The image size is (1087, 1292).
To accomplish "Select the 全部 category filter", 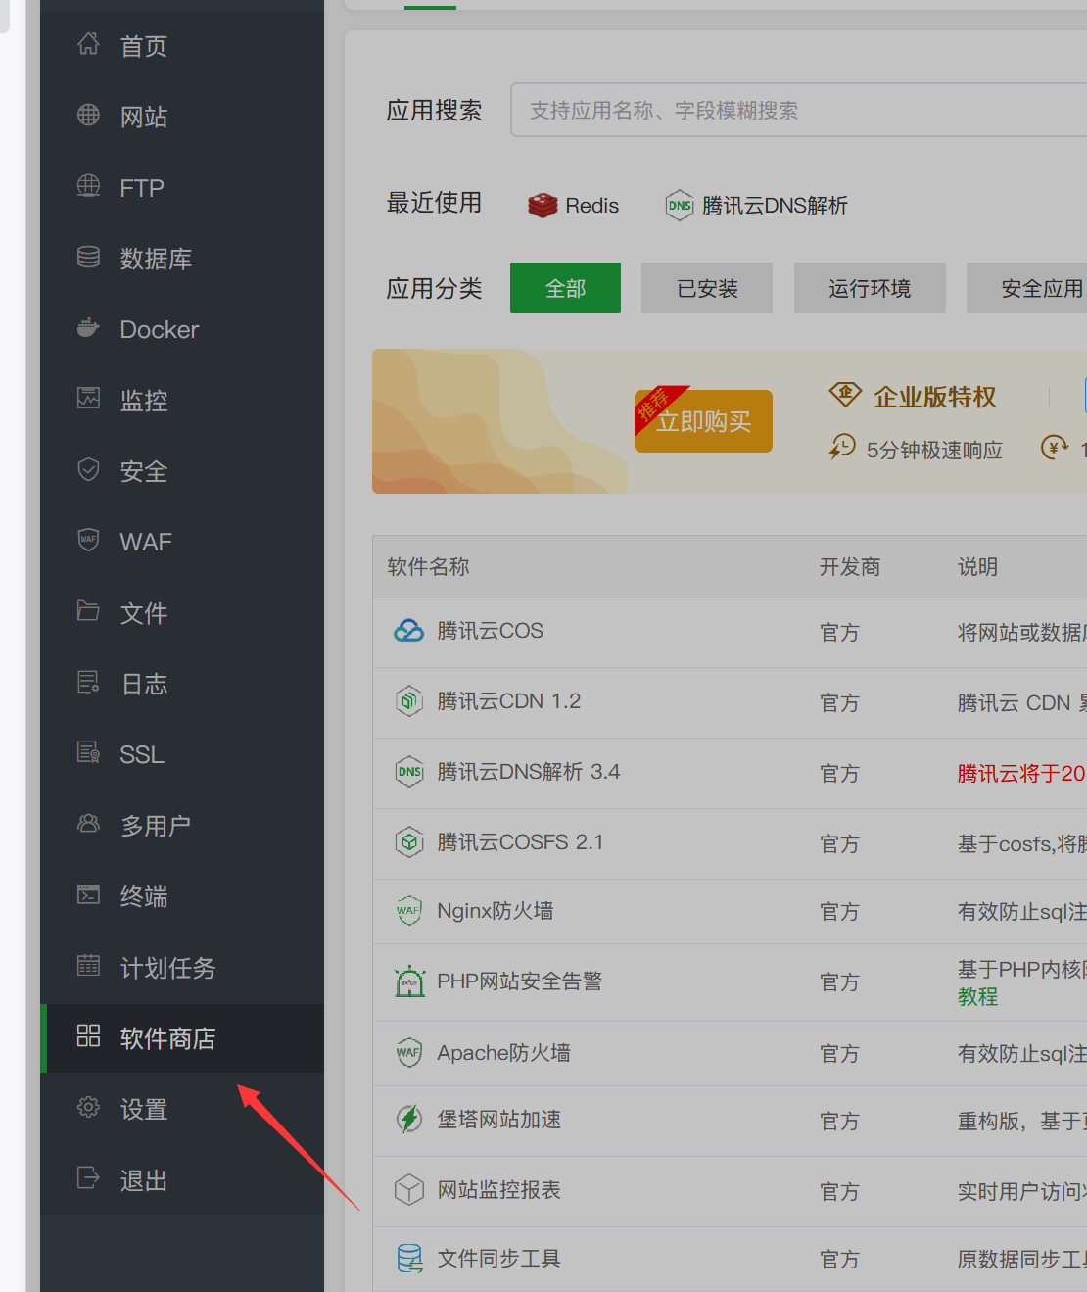I will point(565,288).
